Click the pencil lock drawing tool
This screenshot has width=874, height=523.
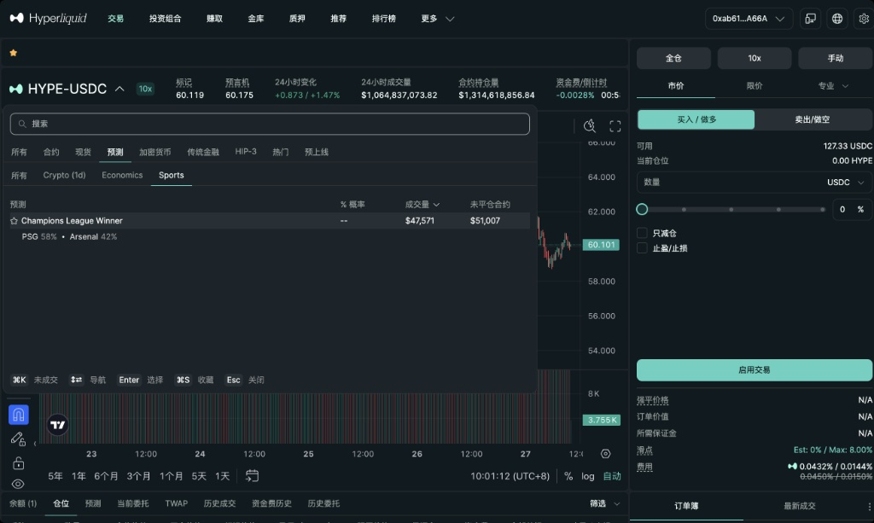18,439
